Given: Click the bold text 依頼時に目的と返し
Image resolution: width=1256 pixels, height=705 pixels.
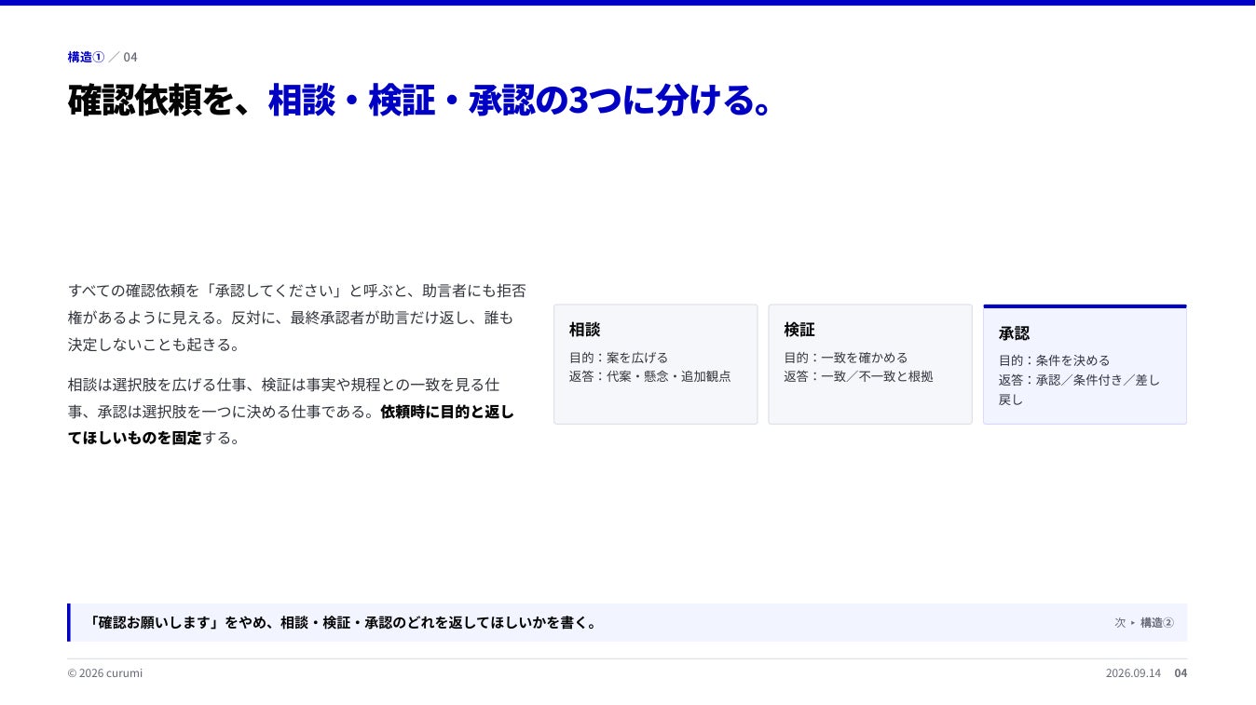Looking at the screenshot, I should pyautogui.click(x=447, y=412).
